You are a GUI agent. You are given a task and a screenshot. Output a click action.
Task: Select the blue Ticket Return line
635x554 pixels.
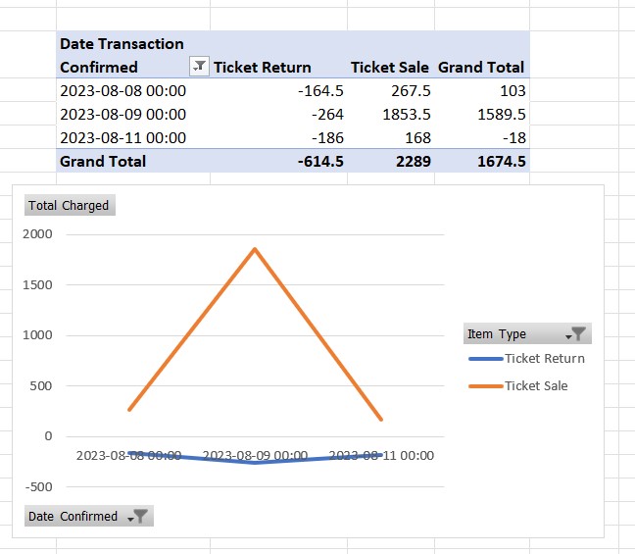pyautogui.click(x=255, y=462)
